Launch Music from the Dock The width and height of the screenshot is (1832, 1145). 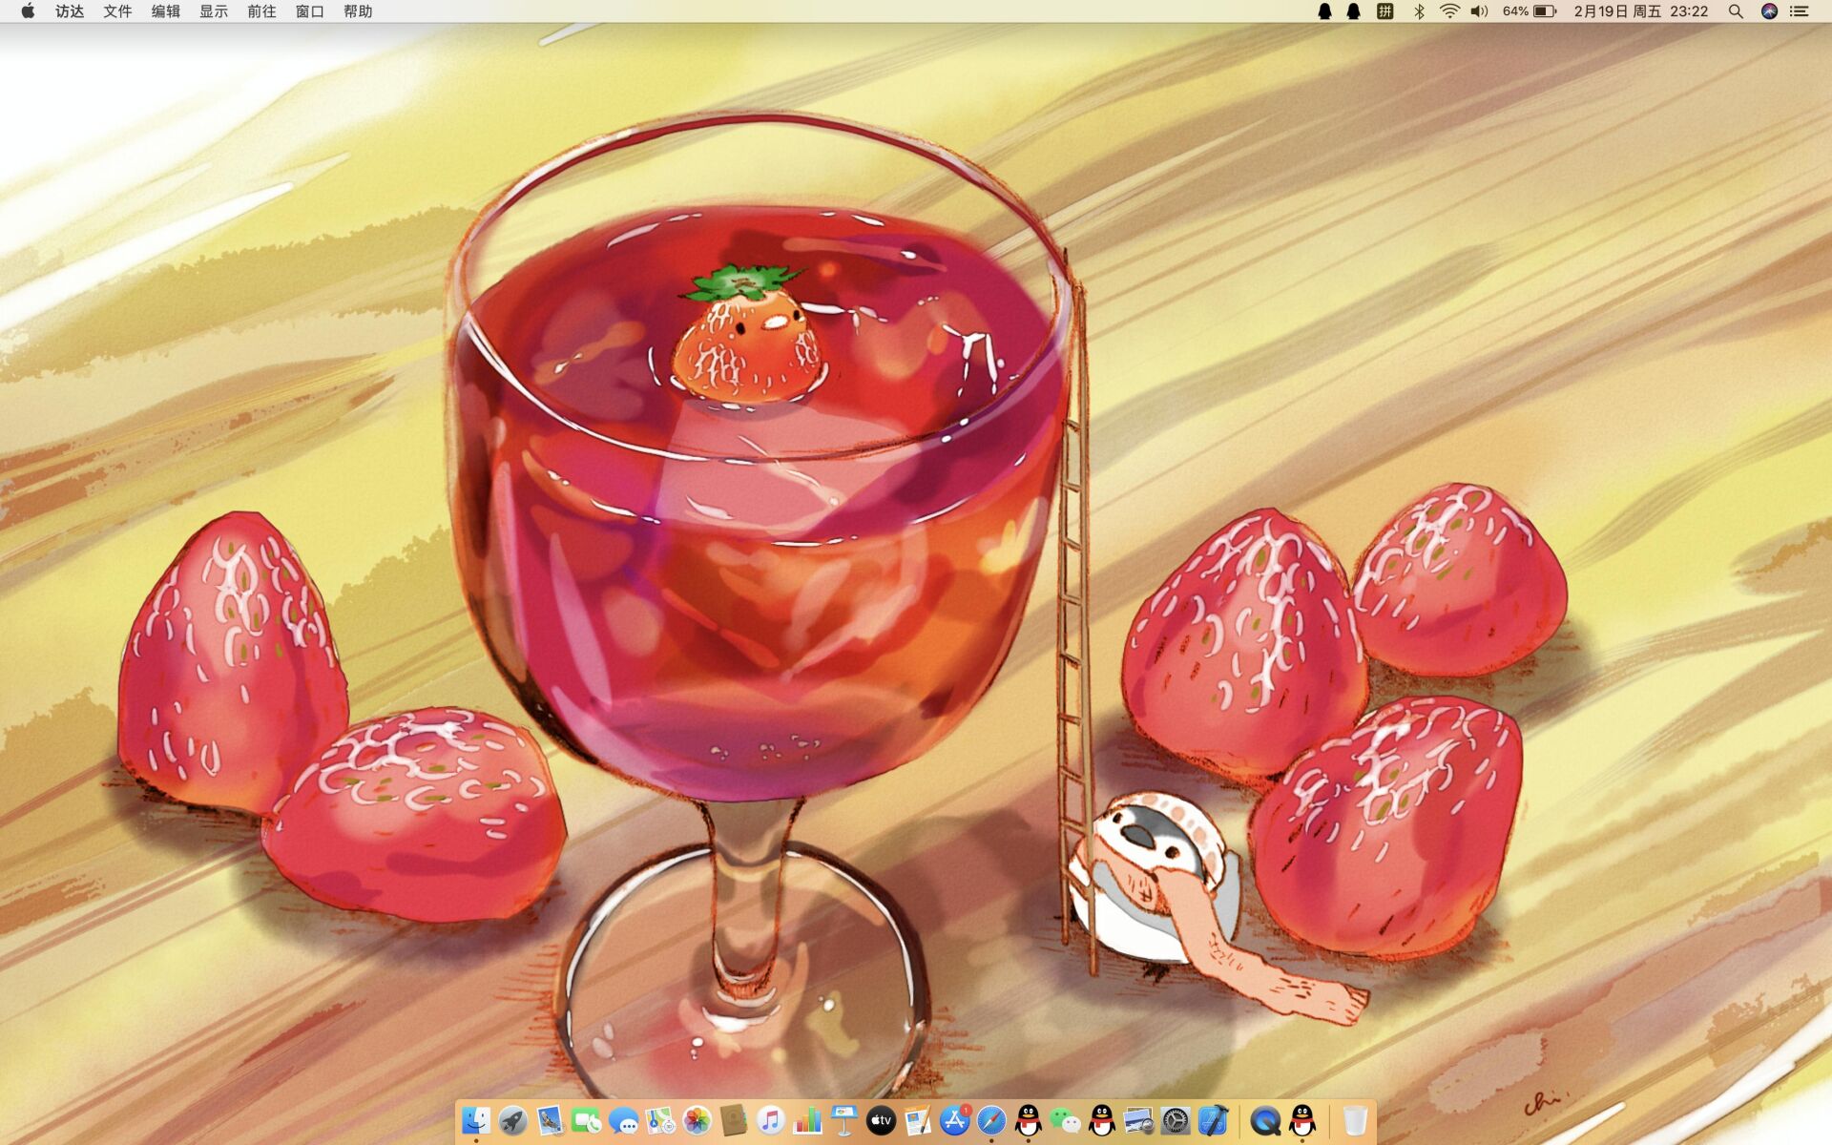click(x=770, y=1120)
